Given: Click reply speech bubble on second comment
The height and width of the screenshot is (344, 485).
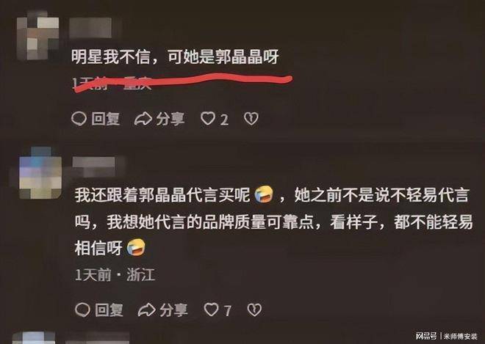Looking at the screenshot, I should [82, 310].
